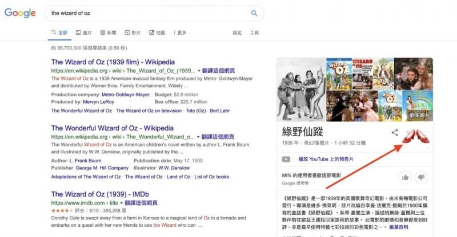The width and height of the screenshot is (457, 237).
Task: Open 工具 in the search bar
Action: click(254, 32)
